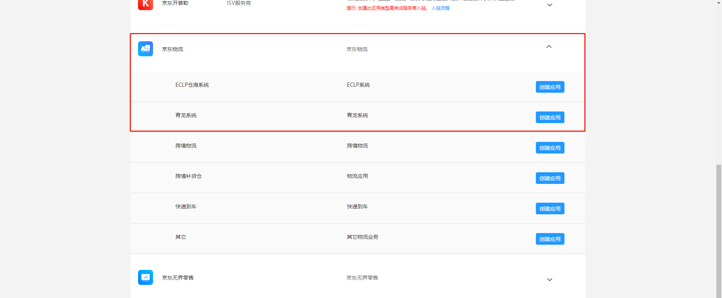This screenshot has height=298, width=722.
Task: Create an app for the 青龙系统 row
Action: pyautogui.click(x=549, y=117)
